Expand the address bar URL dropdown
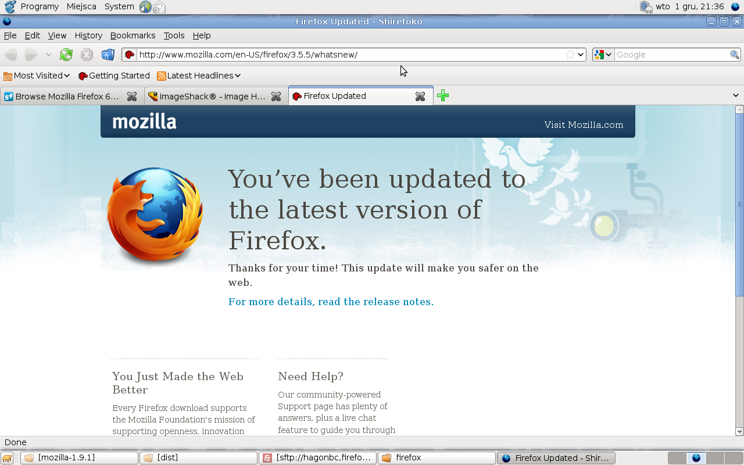 (x=581, y=55)
